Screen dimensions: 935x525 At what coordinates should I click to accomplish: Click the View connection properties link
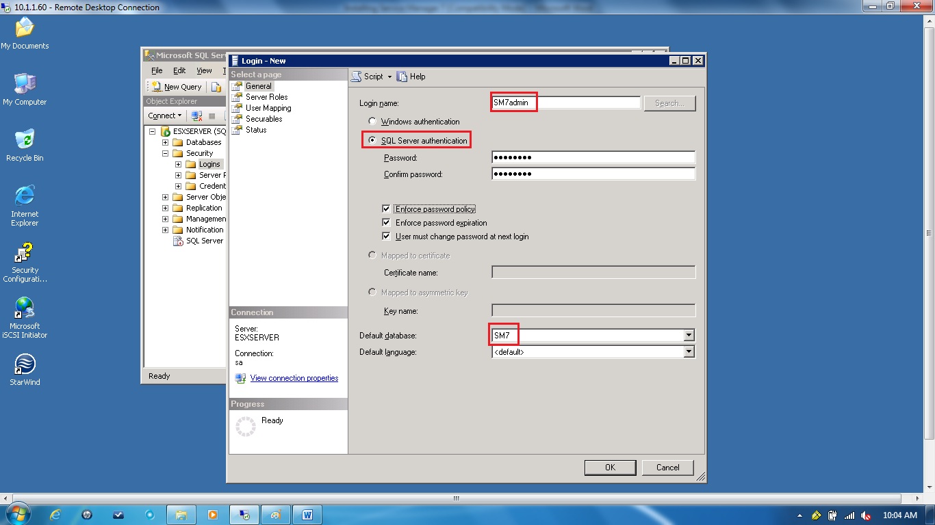(x=294, y=378)
